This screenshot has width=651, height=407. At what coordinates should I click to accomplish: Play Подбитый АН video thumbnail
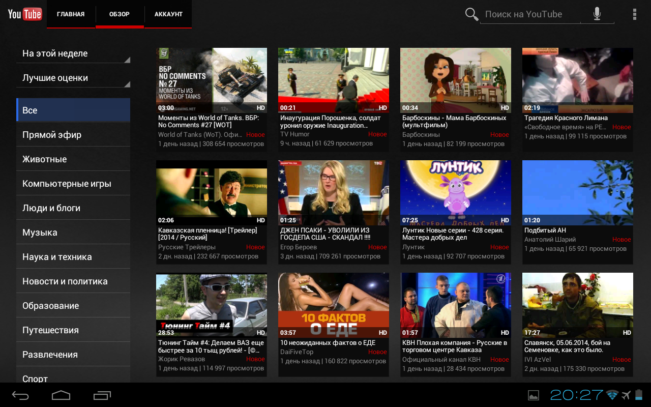tap(578, 193)
